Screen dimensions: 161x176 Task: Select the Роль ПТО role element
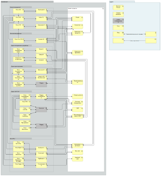(25, 103)
